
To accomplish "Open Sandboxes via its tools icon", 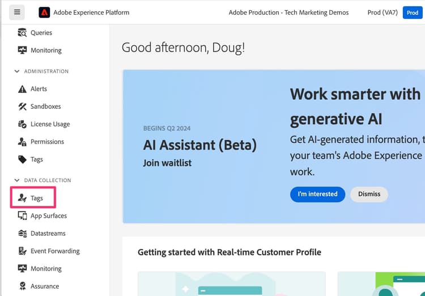I will coord(23,107).
